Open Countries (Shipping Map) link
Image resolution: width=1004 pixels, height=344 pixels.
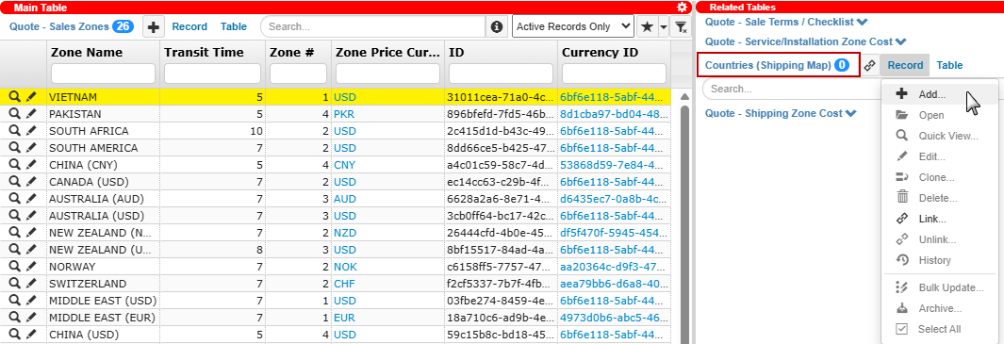coord(767,65)
